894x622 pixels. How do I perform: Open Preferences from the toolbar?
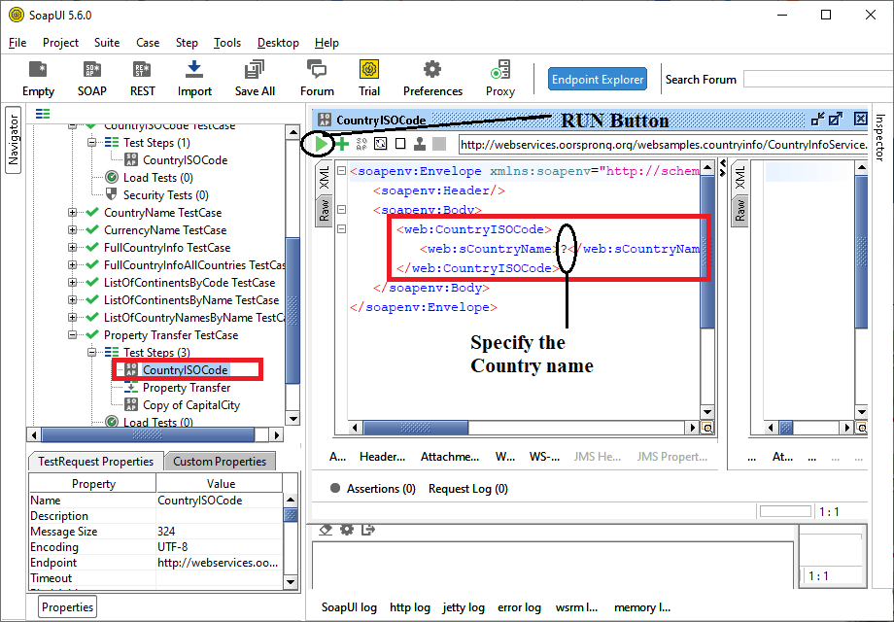(x=432, y=79)
